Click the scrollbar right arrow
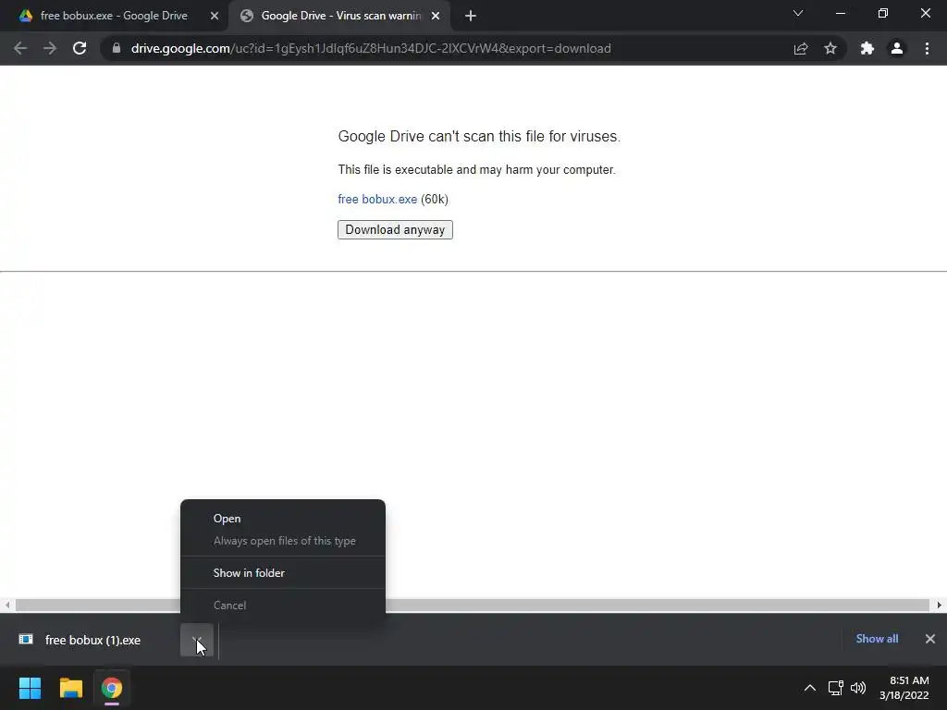 [940, 605]
